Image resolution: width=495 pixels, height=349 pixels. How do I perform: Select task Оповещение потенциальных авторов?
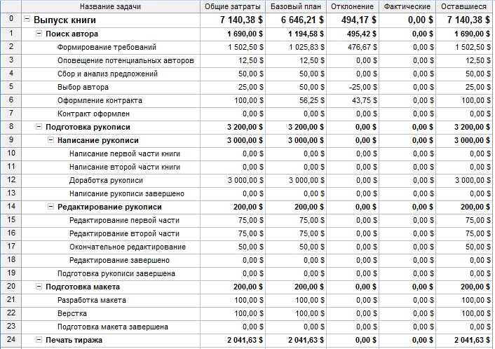126,60
